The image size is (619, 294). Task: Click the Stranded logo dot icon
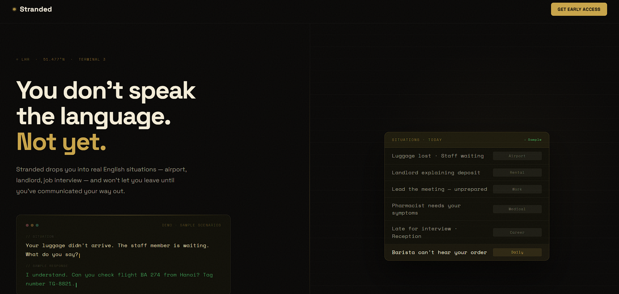pyautogui.click(x=14, y=9)
